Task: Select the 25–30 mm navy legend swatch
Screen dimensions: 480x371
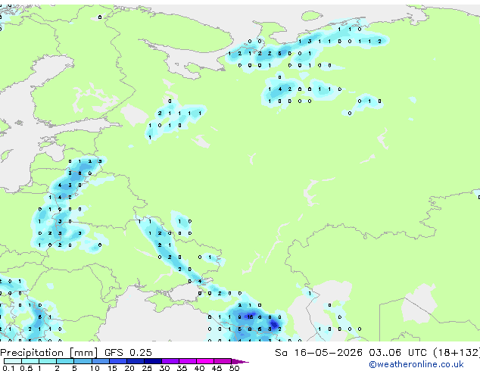Action: click(x=153, y=361)
